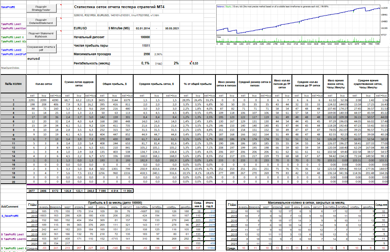Click Сохранение отчета в pdf button
Image resolution: width=390 pixels, height=252 pixels.
click(41, 48)
